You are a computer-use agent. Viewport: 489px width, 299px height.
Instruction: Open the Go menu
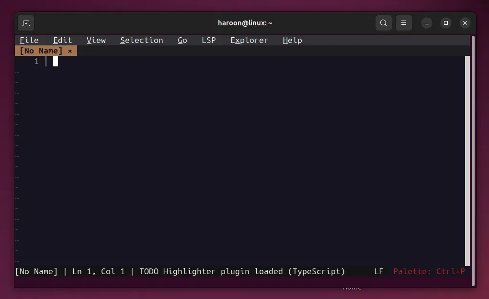(182, 40)
